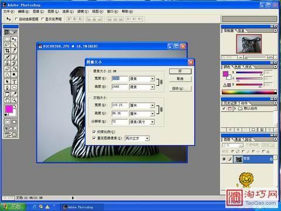Viewport: 281px width, 211px height.
Task: Select the Lasso tool
Action: coord(8,45)
